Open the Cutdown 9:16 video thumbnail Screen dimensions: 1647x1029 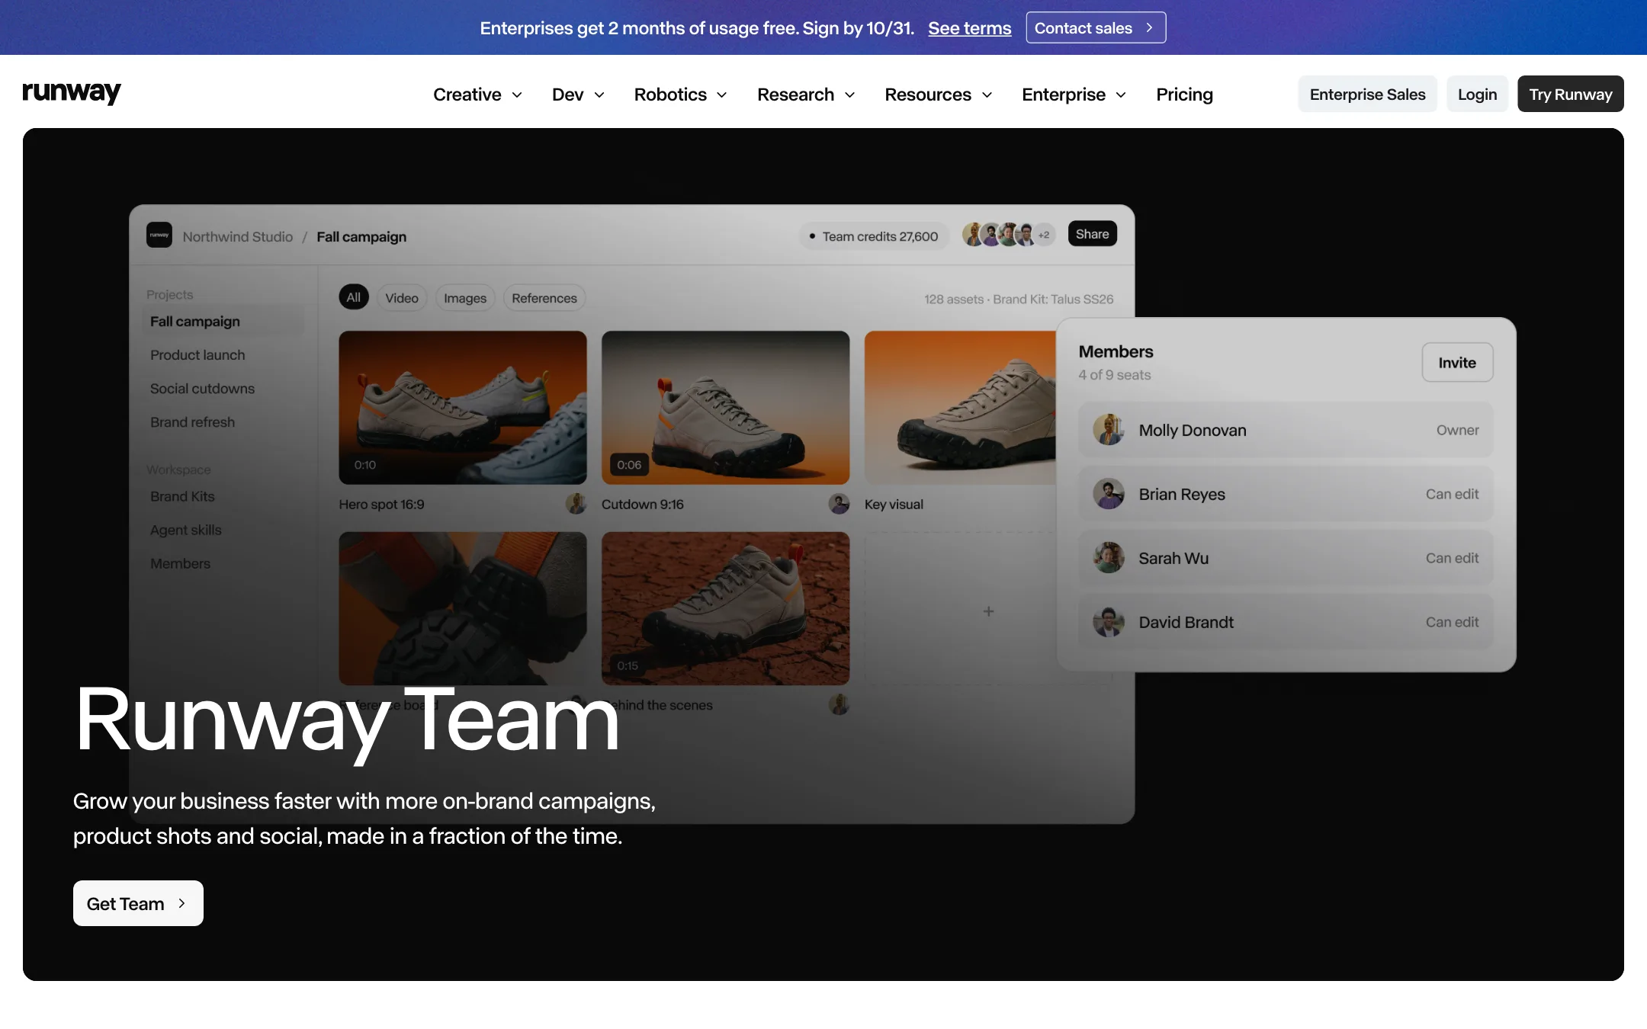click(725, 407)
